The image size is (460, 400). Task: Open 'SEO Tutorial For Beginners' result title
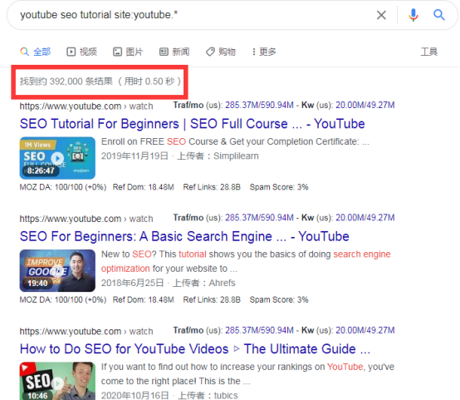click(x=192, y=124)
